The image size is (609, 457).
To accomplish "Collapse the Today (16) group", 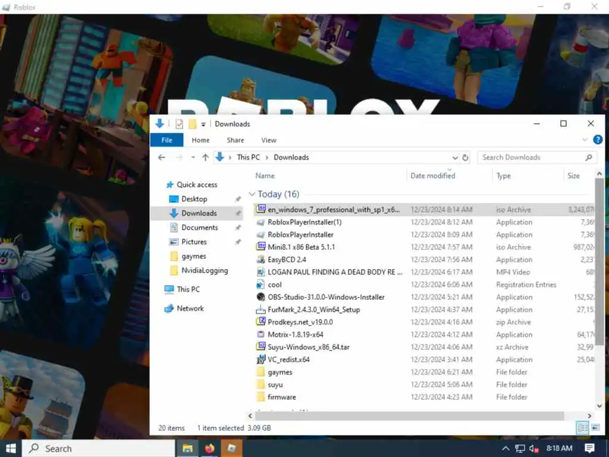I will (252, 194).
